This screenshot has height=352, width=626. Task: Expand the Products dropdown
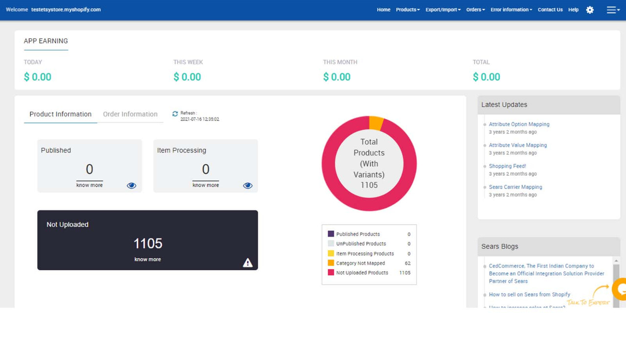[407, 9]
